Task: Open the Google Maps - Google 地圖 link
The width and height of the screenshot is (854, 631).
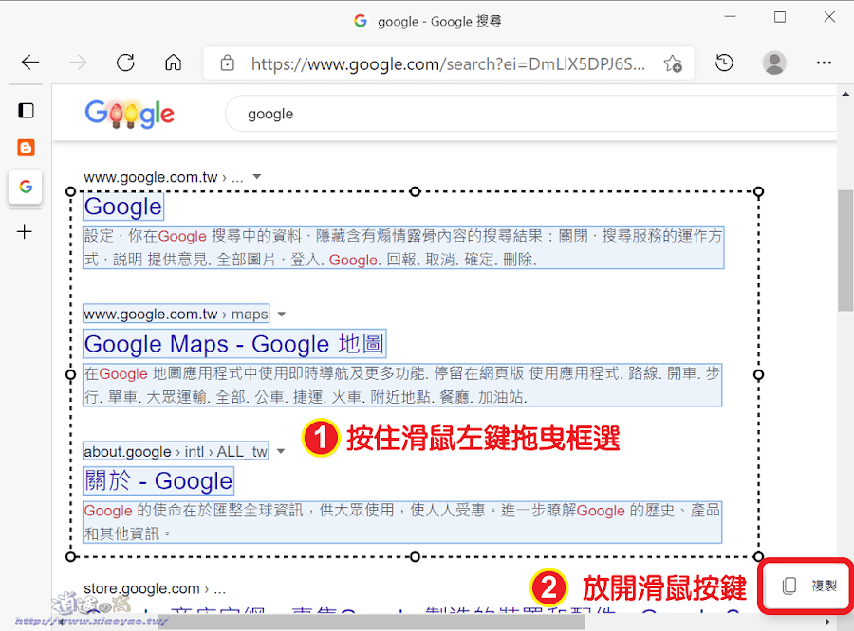Action: 233,343
